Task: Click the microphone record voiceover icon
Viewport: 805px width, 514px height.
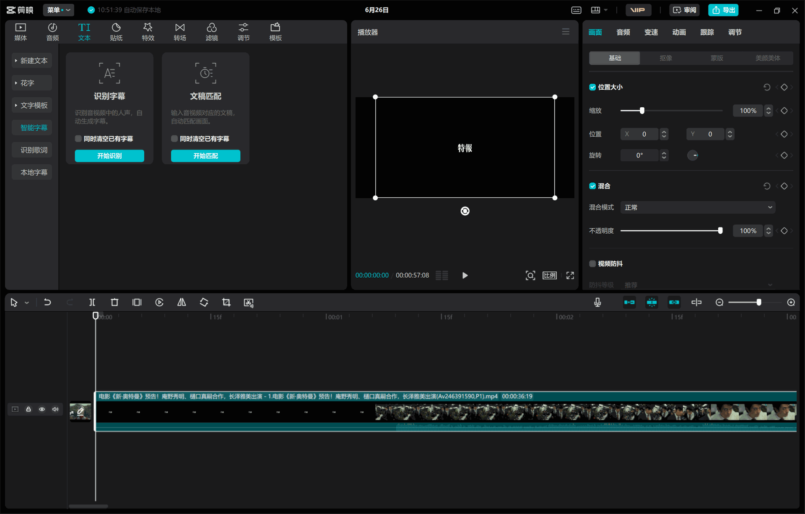Action: tap(597, 302)
